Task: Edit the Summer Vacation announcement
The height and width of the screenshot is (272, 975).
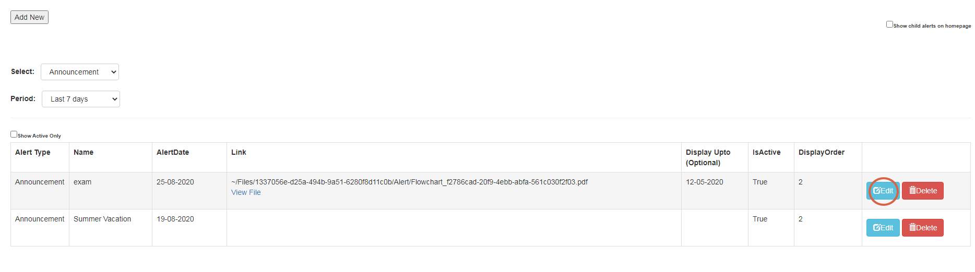Action: pos(883,228)
